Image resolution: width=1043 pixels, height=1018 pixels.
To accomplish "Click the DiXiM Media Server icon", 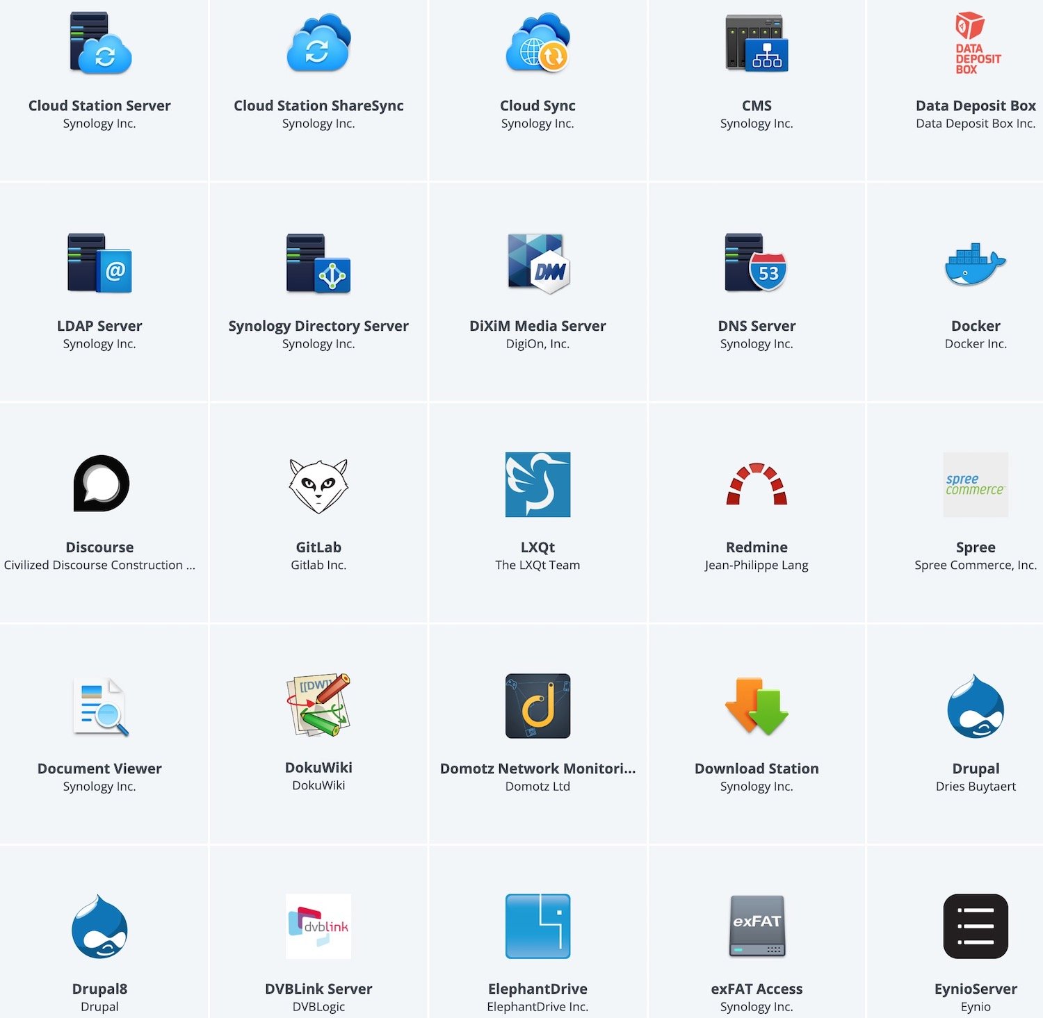I will click(537, 263).
